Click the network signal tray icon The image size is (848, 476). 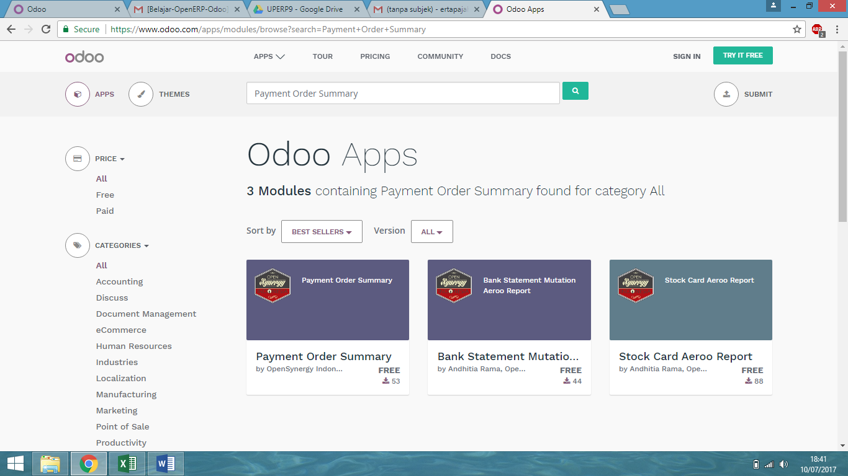coord(769,464)
